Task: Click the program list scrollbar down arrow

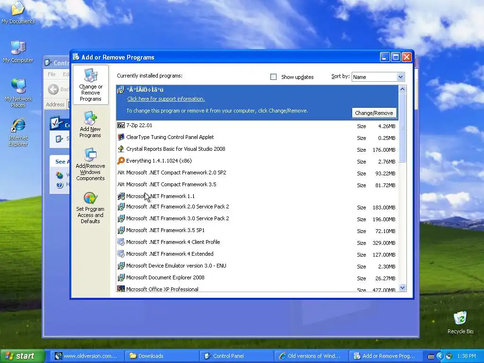Action: click(x=402, y=288)
